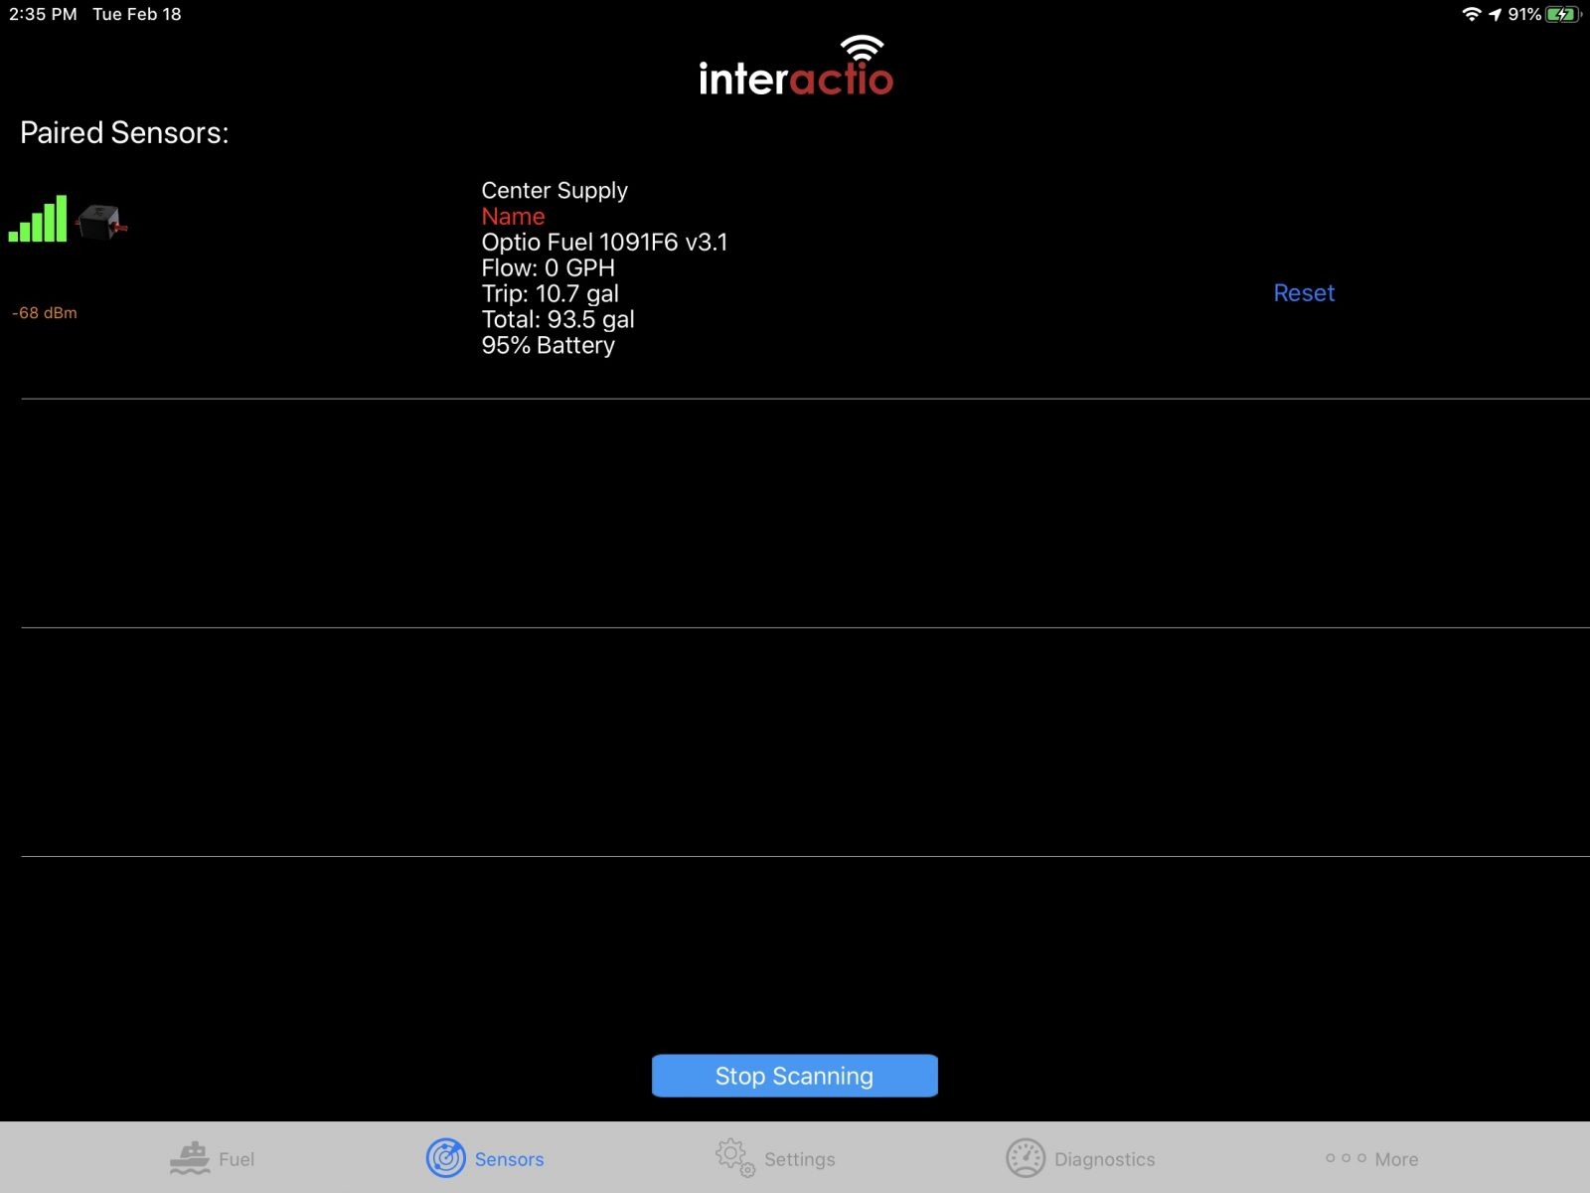The height and width of the screenshot is (1193, 1590).
Task: Open the Settings tab
Action: [x=775, y=1158]
